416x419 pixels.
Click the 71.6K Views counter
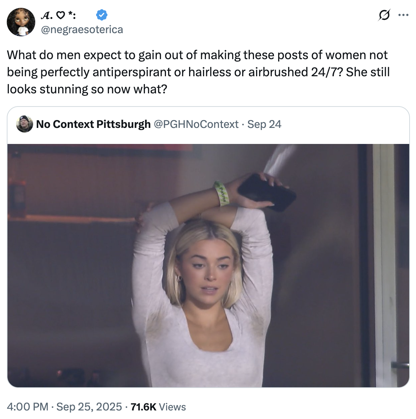point(158,406)
